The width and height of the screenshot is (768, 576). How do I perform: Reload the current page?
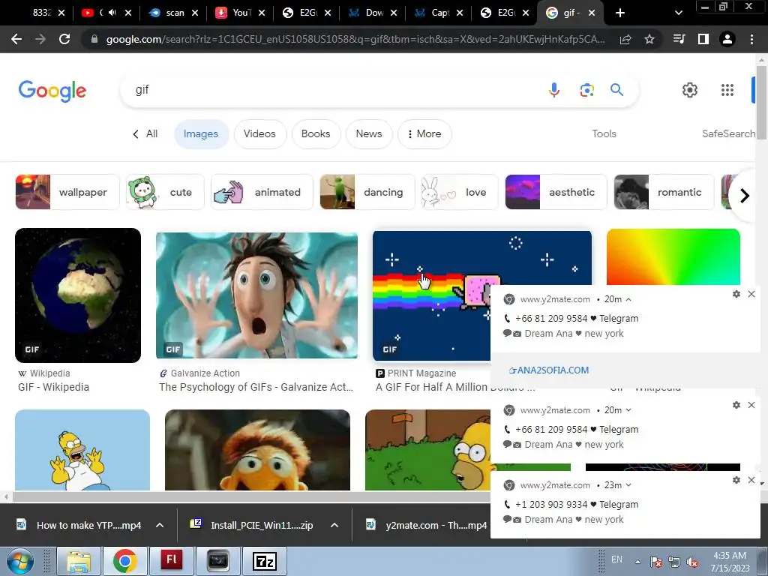(x=64, y=39)
